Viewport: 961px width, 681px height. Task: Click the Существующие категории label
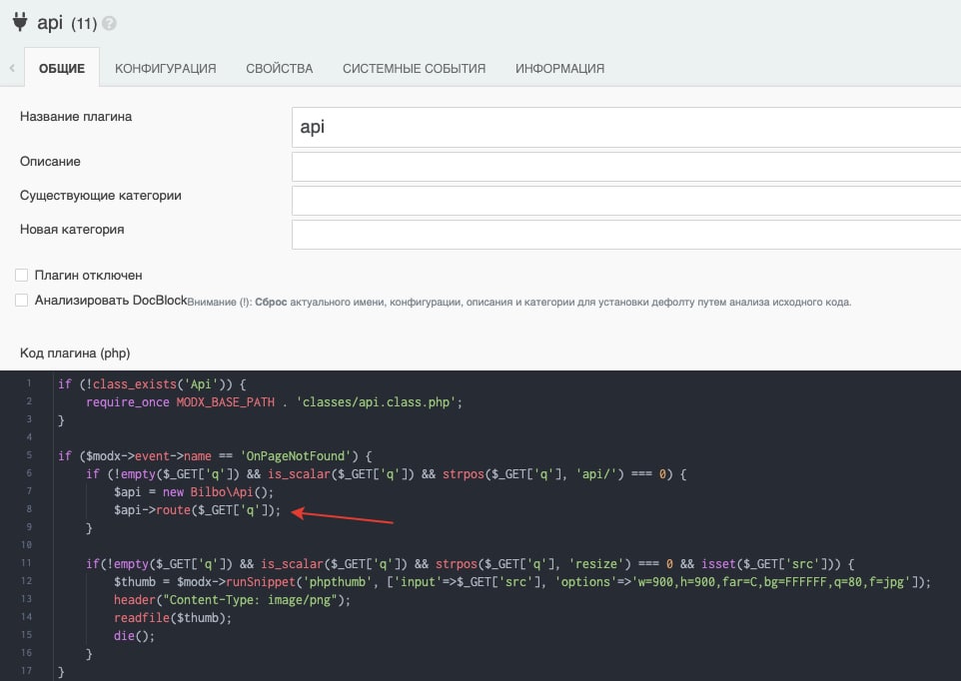(x=101, y=196)
